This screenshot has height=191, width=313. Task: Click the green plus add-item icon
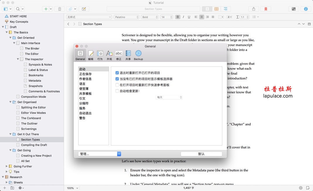(x=46, y=9)
